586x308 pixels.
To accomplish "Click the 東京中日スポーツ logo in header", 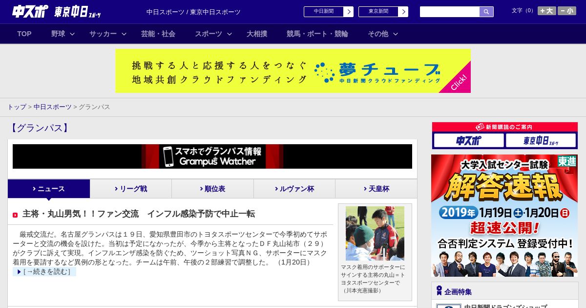I will 78,12.
